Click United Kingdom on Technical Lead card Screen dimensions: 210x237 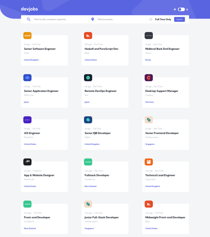(152, 186)
